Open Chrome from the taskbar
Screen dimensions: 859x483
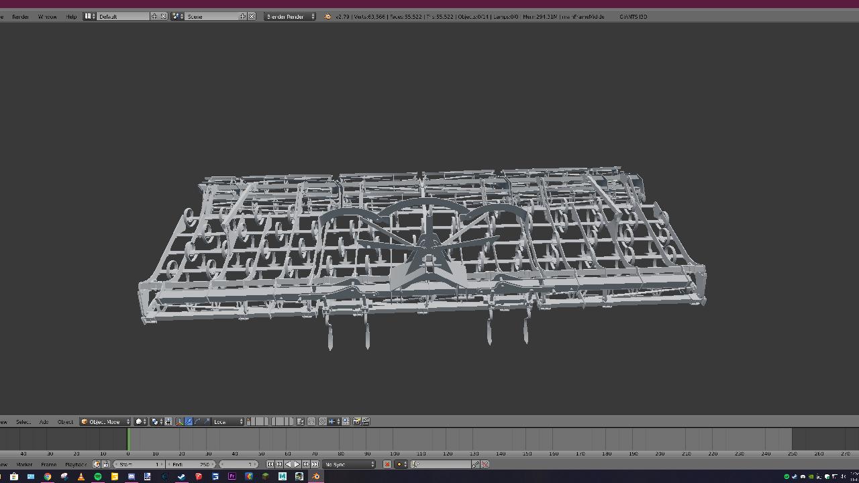point(48,476)
